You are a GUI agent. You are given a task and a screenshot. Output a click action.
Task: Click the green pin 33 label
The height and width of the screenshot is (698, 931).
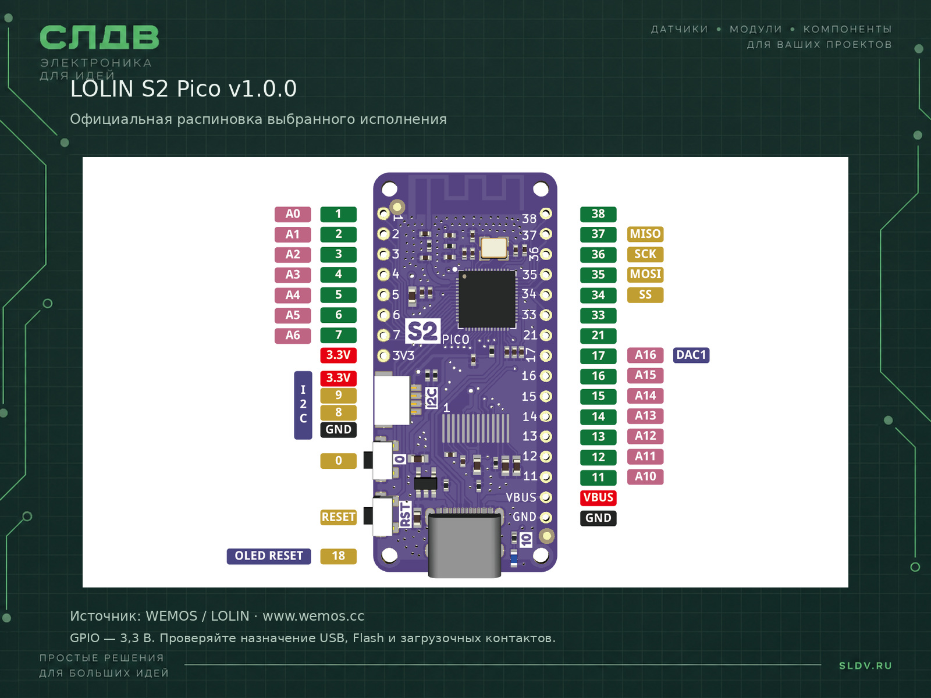[x=598, y=315]
